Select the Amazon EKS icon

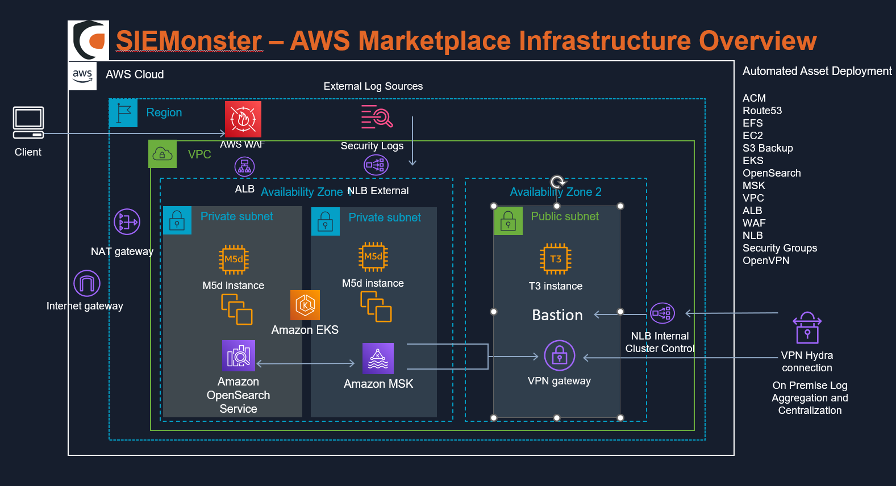coord(305,305)
